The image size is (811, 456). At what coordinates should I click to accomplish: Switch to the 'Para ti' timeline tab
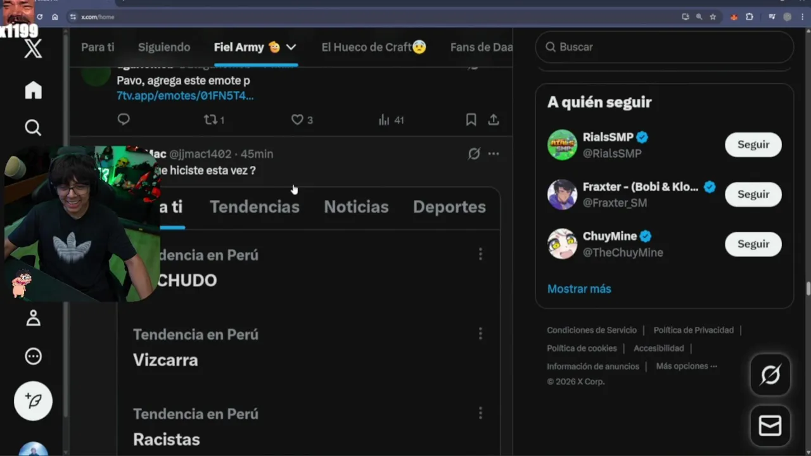pyautogui.click(x=98, y=47)
